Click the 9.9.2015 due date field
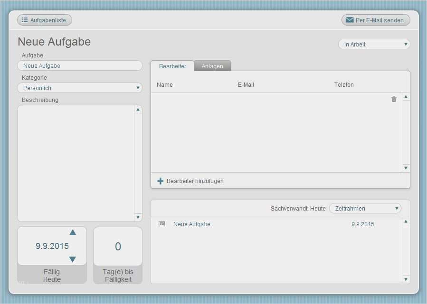427x304 pixels. point(52,246)
